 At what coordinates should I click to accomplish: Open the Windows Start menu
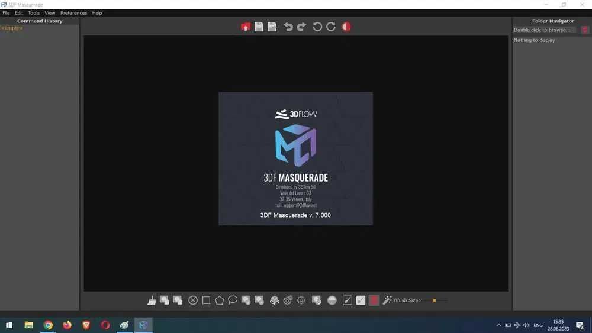point(9,325)
